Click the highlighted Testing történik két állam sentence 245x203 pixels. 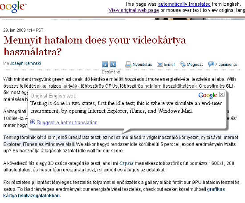[121, 141]
